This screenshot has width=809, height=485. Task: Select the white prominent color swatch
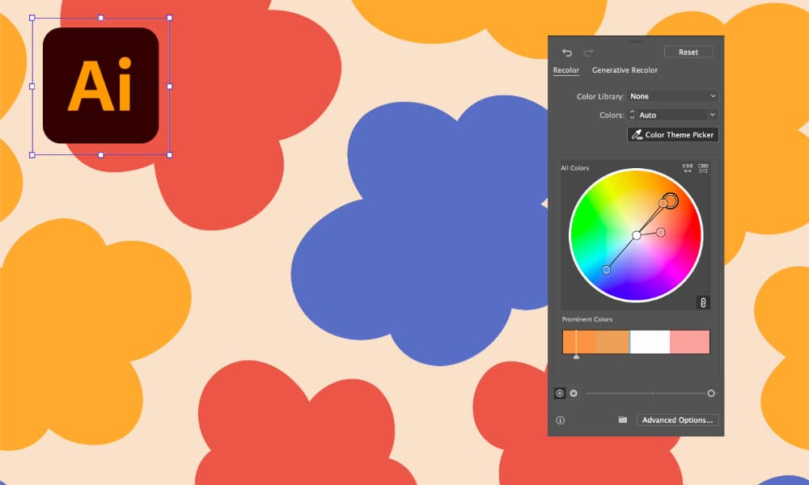click(650, 342)
